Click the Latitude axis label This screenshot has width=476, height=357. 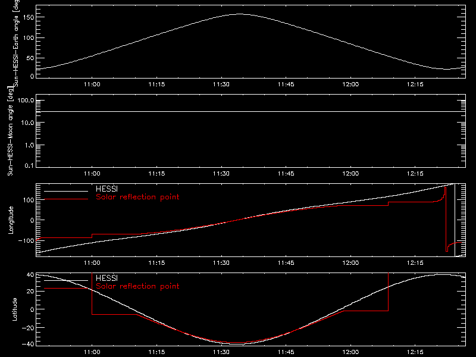pyautogui.click(x=14, y=309)
